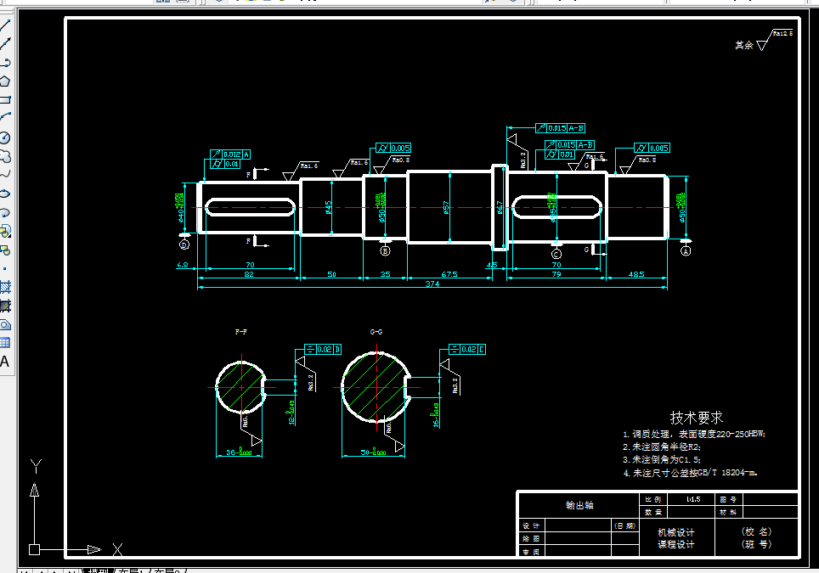Open the Gradient fill tool
819x573 pixels.
point(5,306)
